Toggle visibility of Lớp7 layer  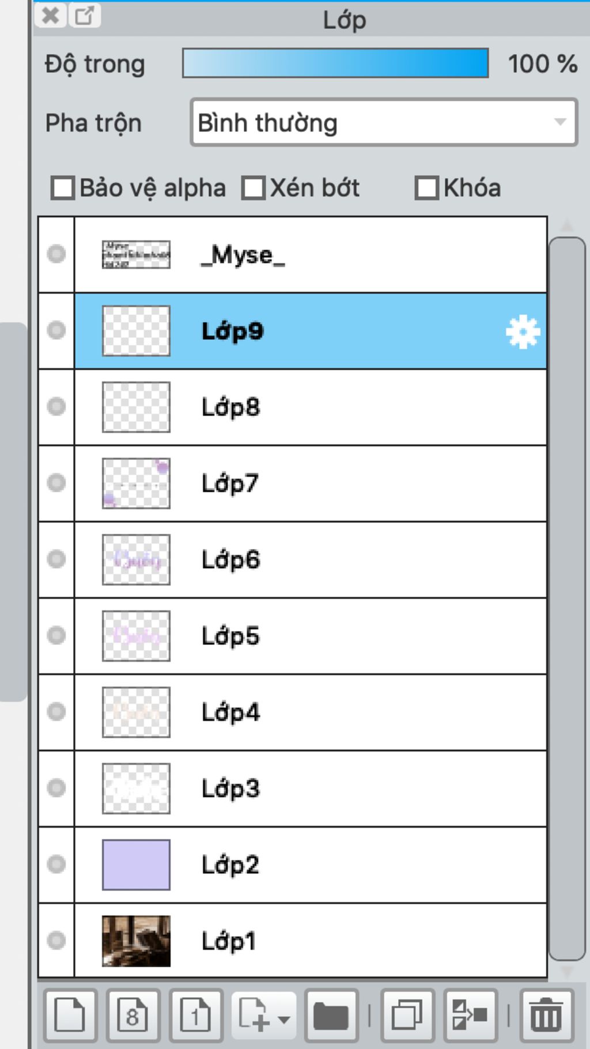[56, 483]
